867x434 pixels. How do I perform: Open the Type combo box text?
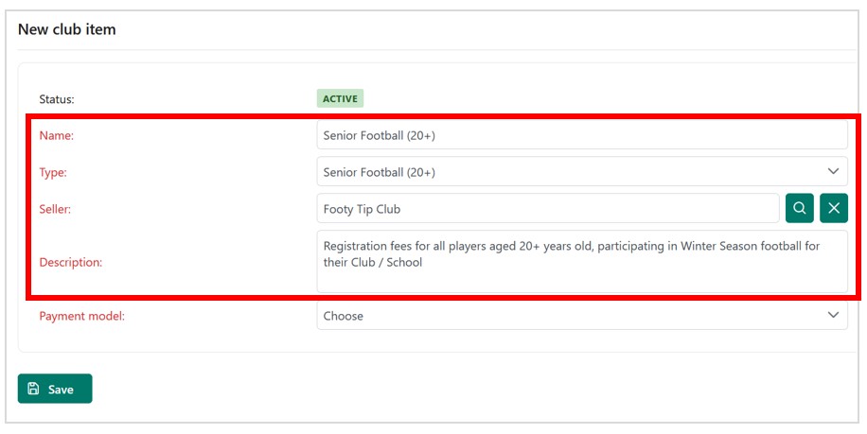[x=379, y=172]
